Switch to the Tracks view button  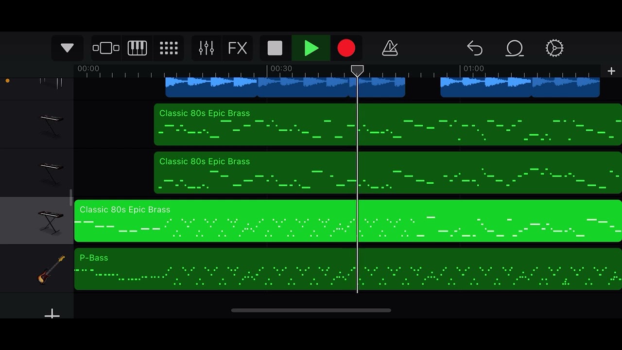106,48
